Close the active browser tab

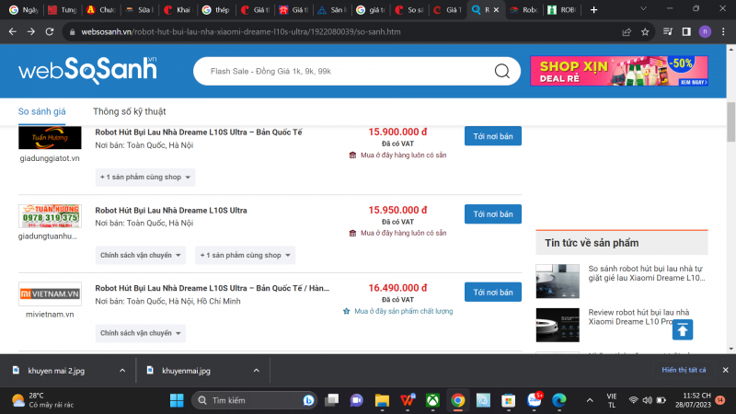[x=496, y=10]
